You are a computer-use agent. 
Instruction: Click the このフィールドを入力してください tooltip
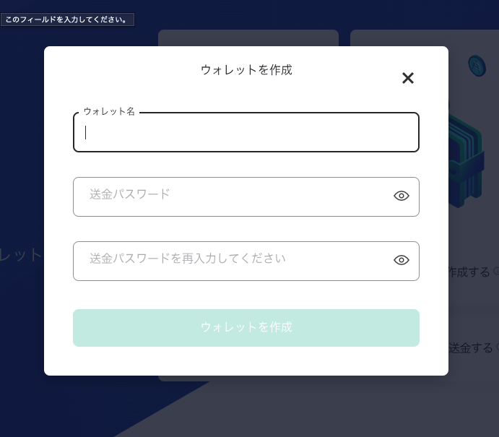pyautogui.click(x=66, y=20)
